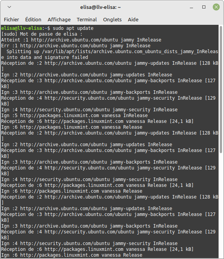
Task: Open the URL on the Err :1 line
Action: (64, 46)
